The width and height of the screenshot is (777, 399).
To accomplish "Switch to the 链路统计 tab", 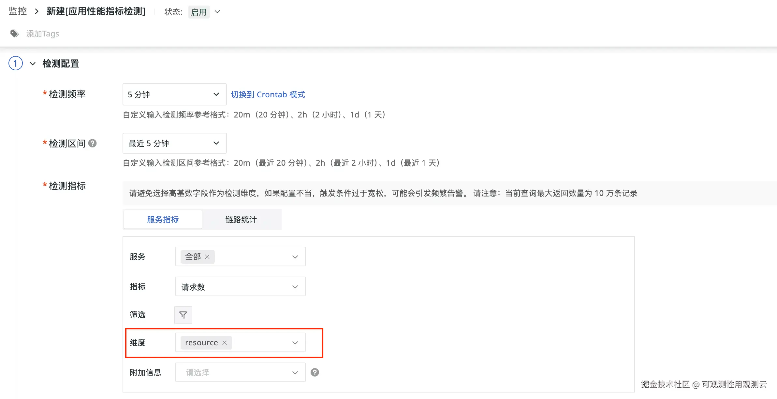I will coord(241,219).
